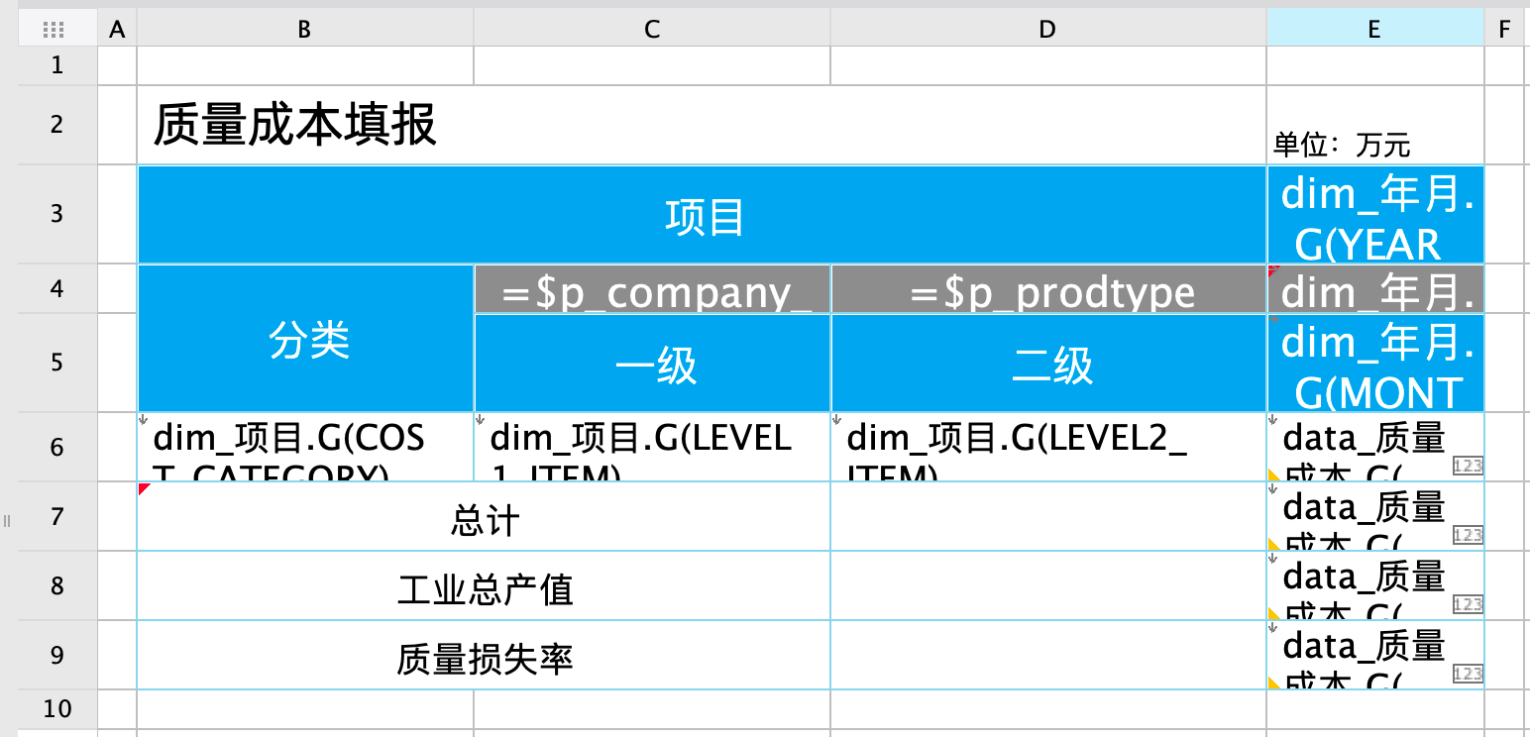Click the select-all grid icon at the sheet corner

[54, 30]
